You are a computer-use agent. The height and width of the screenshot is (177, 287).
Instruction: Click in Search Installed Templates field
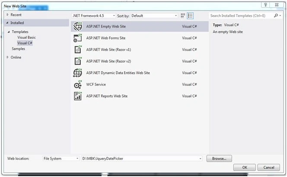241,16
